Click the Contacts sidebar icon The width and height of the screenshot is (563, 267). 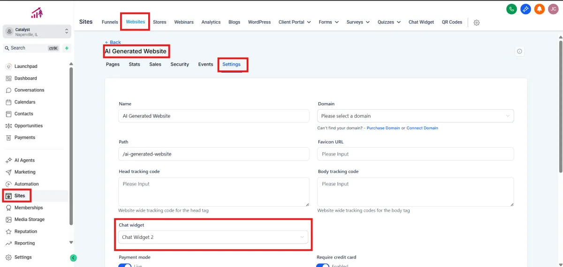click(8, 114)
